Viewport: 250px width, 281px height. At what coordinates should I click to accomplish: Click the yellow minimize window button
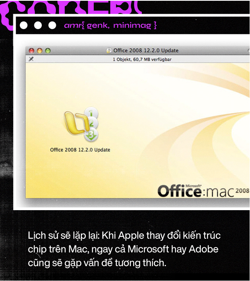(40, 50)
